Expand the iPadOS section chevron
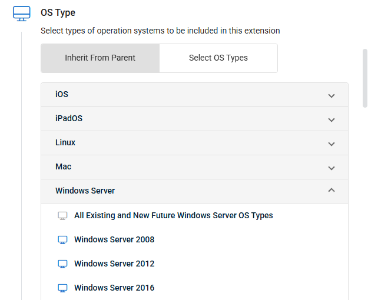This screenshot has height=300, width=368. pos(331,120)
